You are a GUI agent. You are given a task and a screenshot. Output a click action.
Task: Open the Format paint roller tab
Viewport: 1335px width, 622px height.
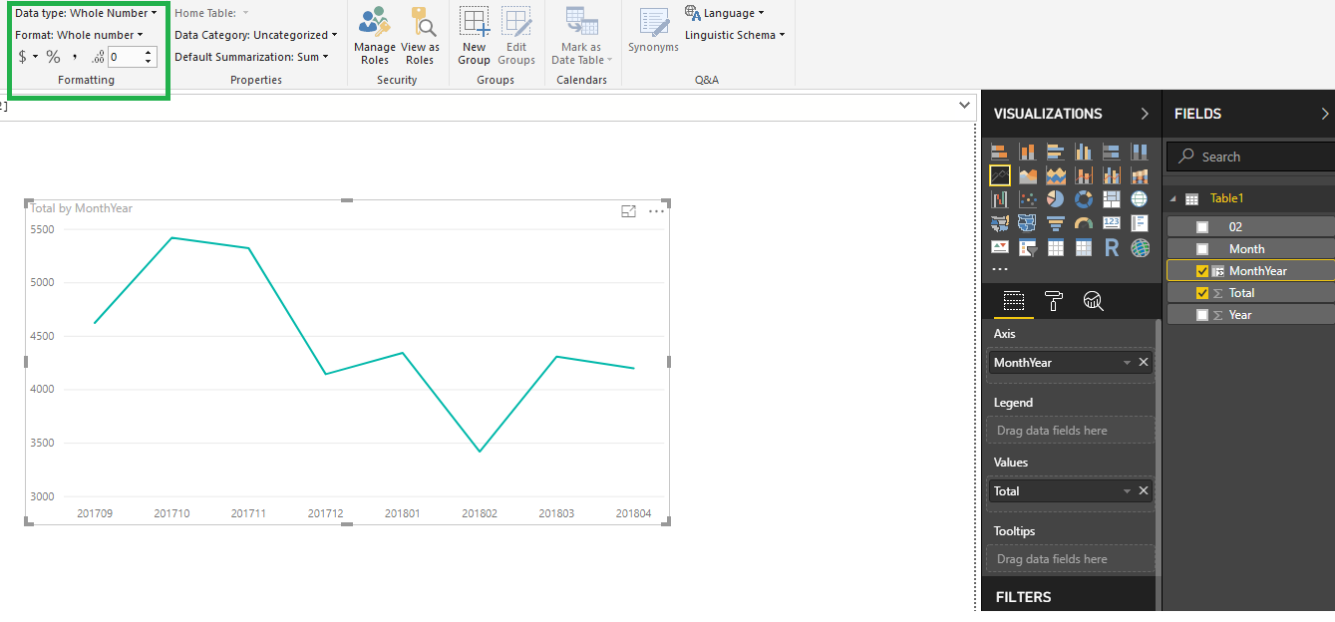pyautogui.click(x=1054, y=301)
